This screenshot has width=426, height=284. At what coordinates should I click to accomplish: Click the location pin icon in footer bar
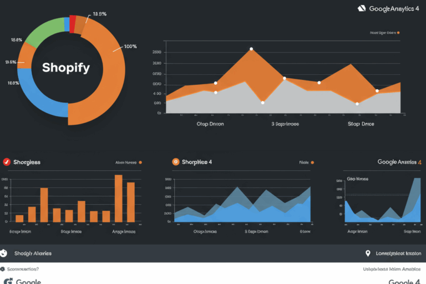point(368,253)
